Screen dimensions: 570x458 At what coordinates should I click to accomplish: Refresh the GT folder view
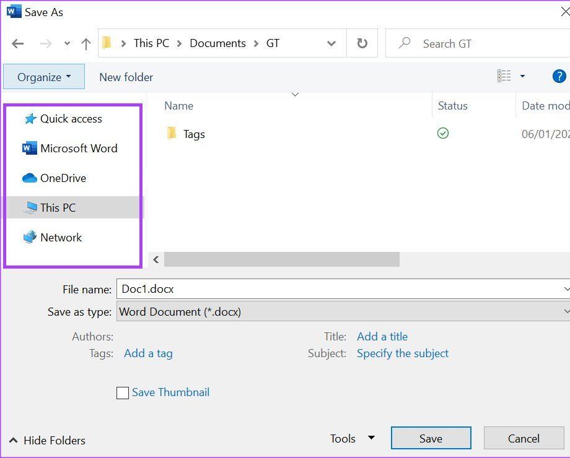click(362, 43)
